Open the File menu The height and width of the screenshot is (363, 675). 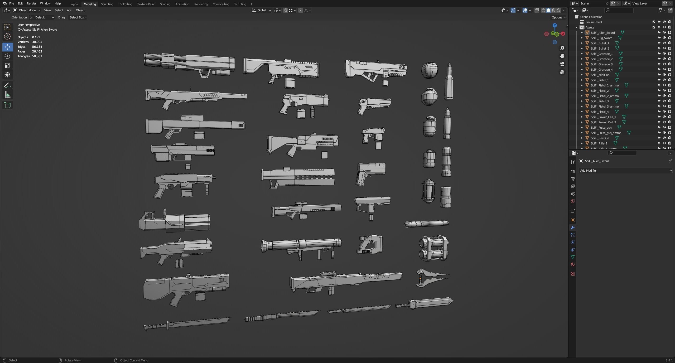[x=12, y=3]
